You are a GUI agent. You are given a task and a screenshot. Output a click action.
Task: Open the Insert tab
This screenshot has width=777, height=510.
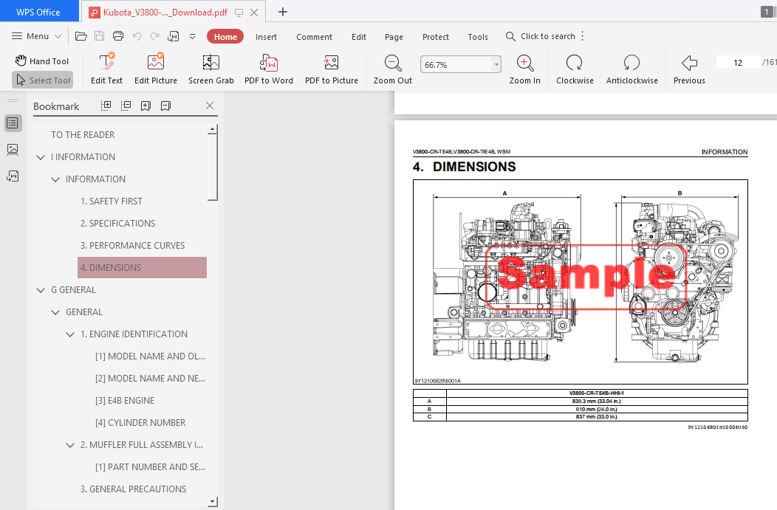click(x=266, y=37)
